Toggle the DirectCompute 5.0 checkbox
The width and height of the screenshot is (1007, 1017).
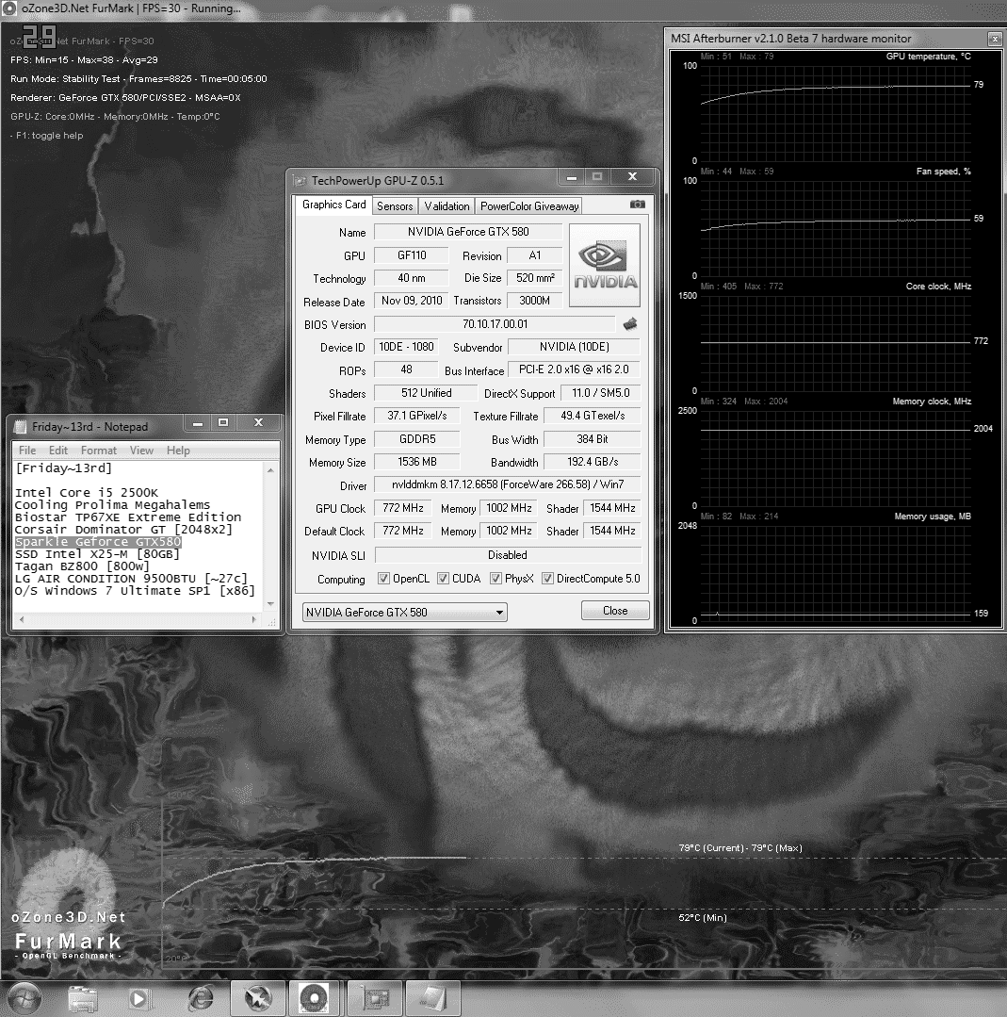pyautogui.click(x=548, y=579)
